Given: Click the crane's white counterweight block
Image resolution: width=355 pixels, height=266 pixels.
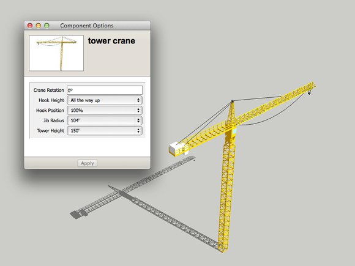Looking at the screenshot, I should (176, 149).
